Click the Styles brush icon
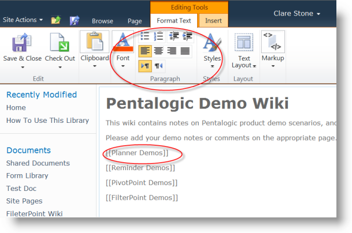Image resolution: width=352 pixels, height=233 pixels. click(212, 42)
